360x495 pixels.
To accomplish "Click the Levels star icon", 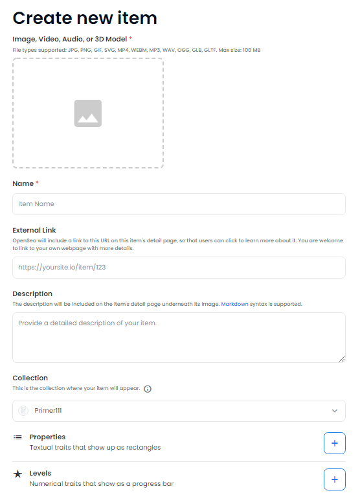I will point(17,474).
